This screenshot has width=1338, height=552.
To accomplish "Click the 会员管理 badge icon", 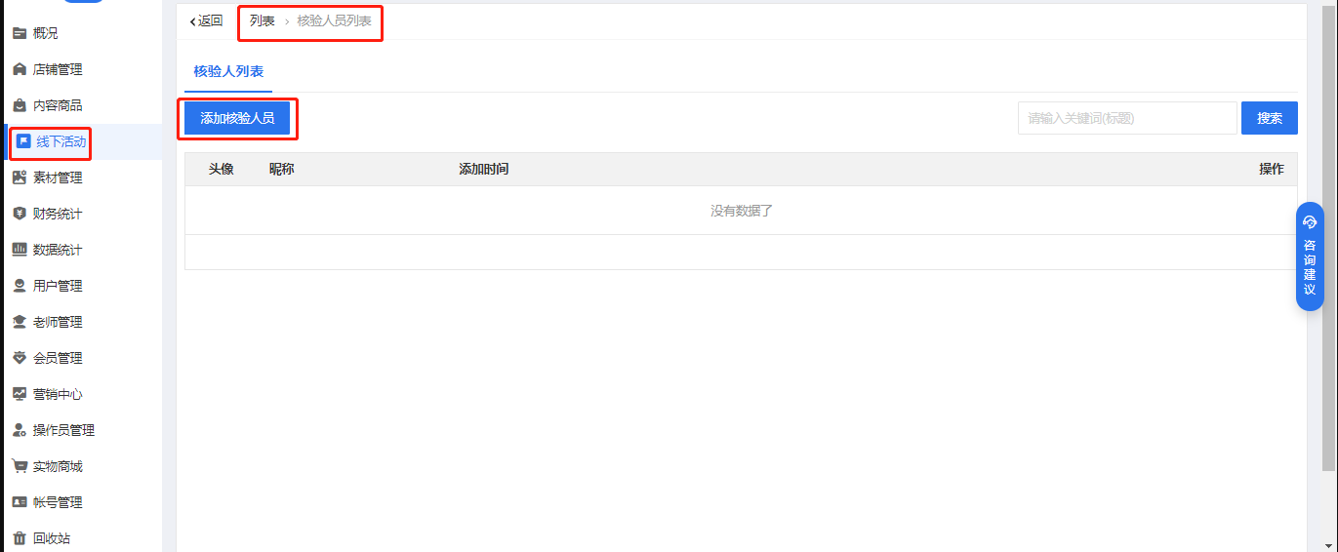I will [20, 358].
